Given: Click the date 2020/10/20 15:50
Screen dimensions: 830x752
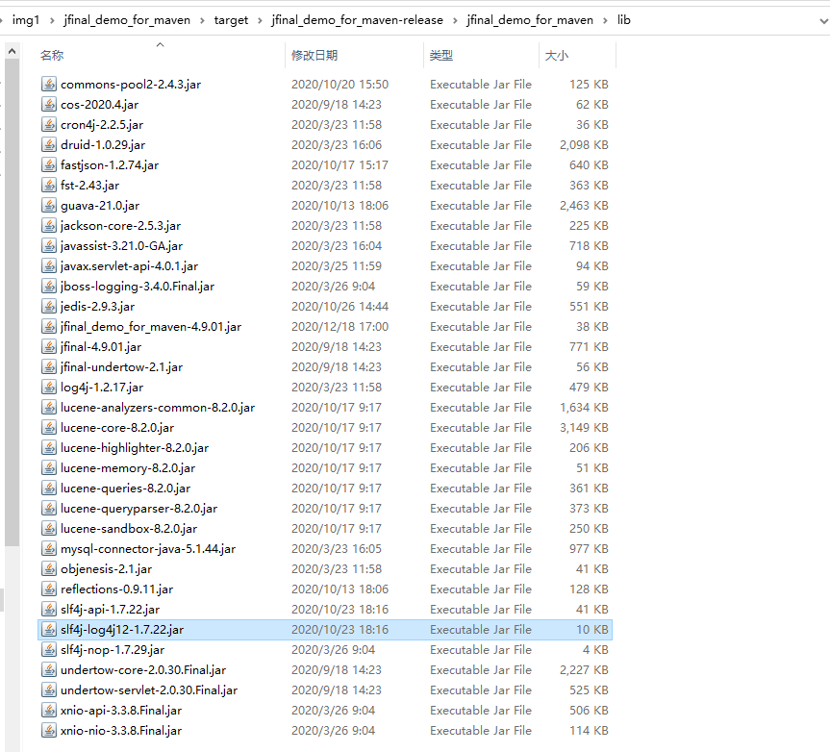Looking at the screenshot, I should coord(340,85).
